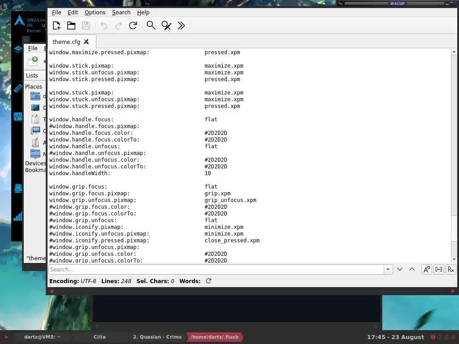Toggle match case (Aa) in search bar
The height and width of the screenshot is (344, 459).
tap(427, 269)
